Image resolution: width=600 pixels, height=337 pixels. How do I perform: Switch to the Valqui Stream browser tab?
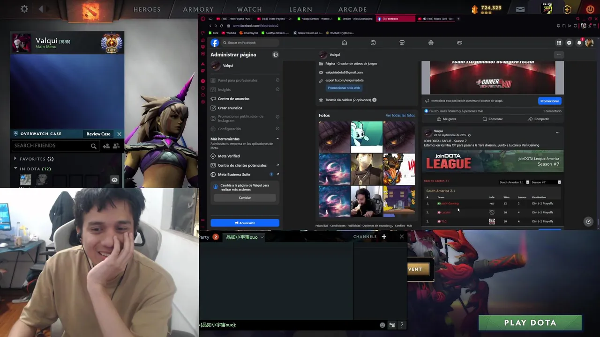315,19
